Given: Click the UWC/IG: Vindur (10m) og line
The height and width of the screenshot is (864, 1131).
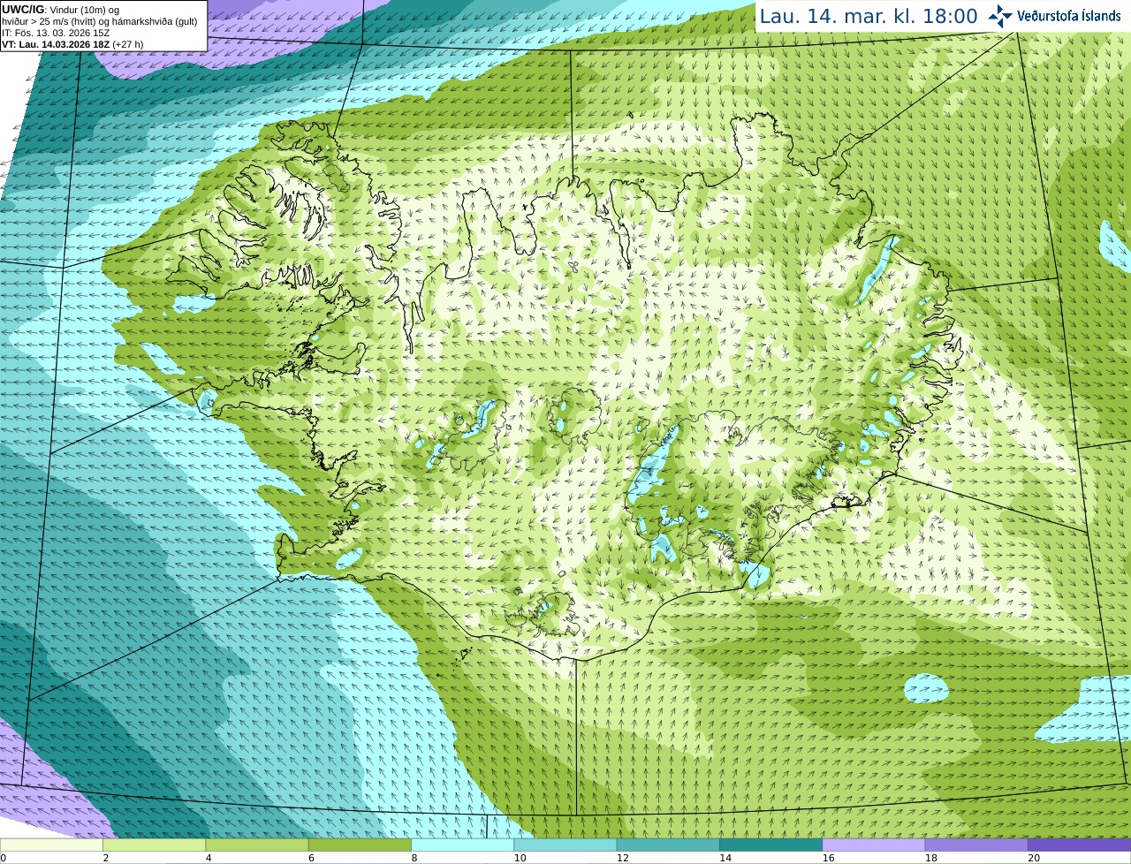Looking at the screenshot, I should 60,9.
